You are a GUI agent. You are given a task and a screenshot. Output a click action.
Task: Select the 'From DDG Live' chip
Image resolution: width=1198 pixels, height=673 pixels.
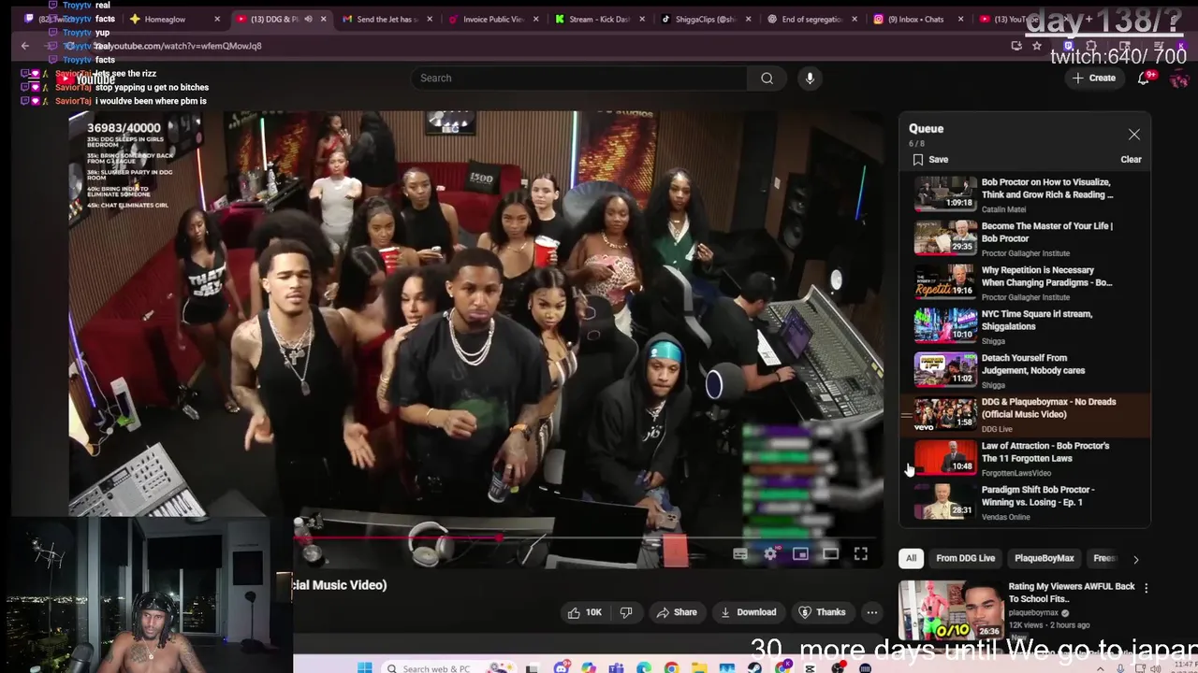coord(965,558)
